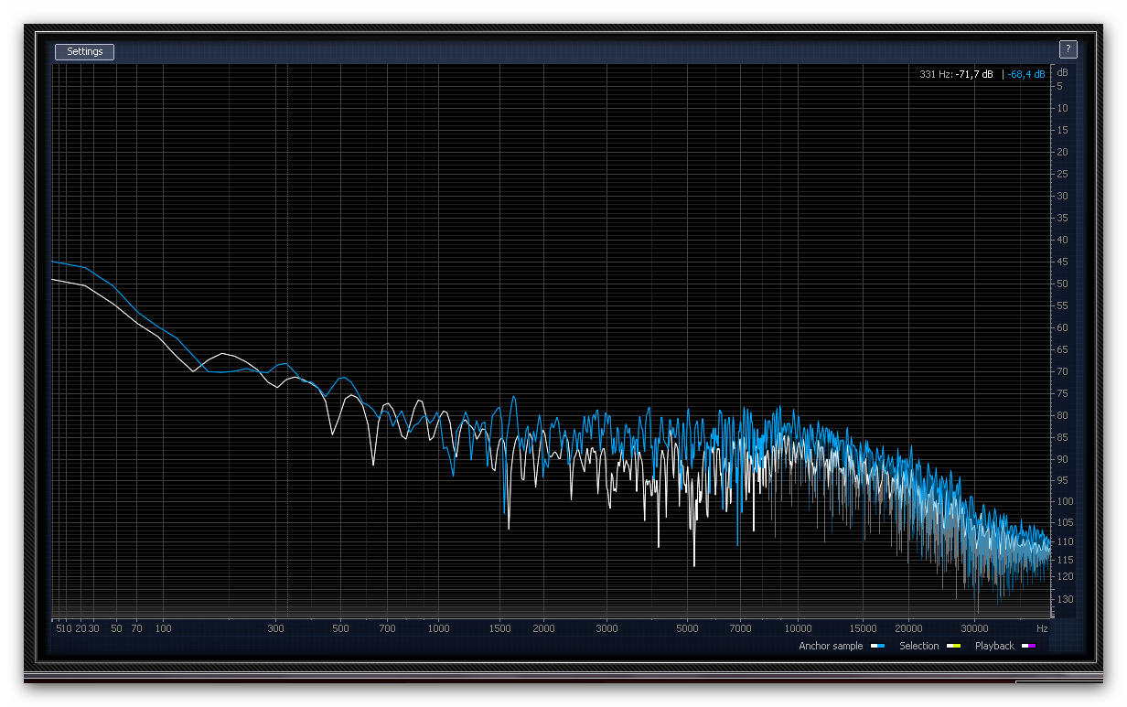Select the Selection legend label

coord(918,646)
